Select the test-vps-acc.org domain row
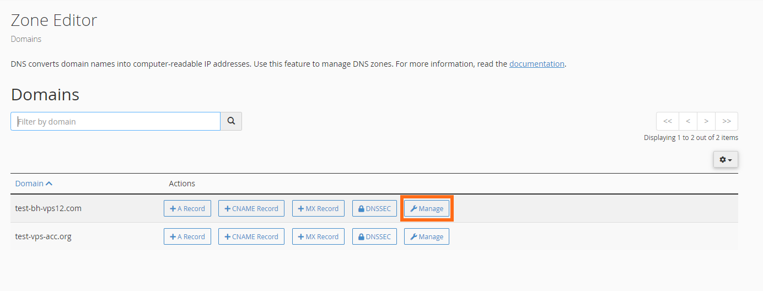763x291 pixels. click(x=374, y=236)
